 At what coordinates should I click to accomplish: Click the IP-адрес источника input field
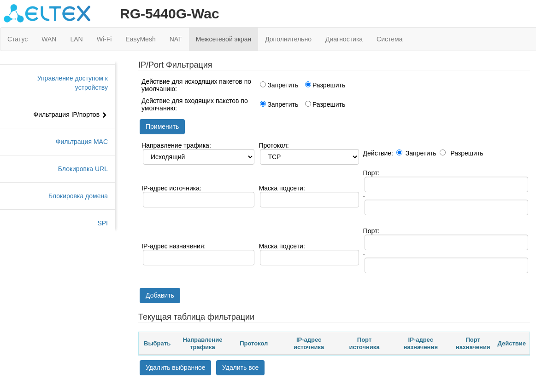click(199, 200)
